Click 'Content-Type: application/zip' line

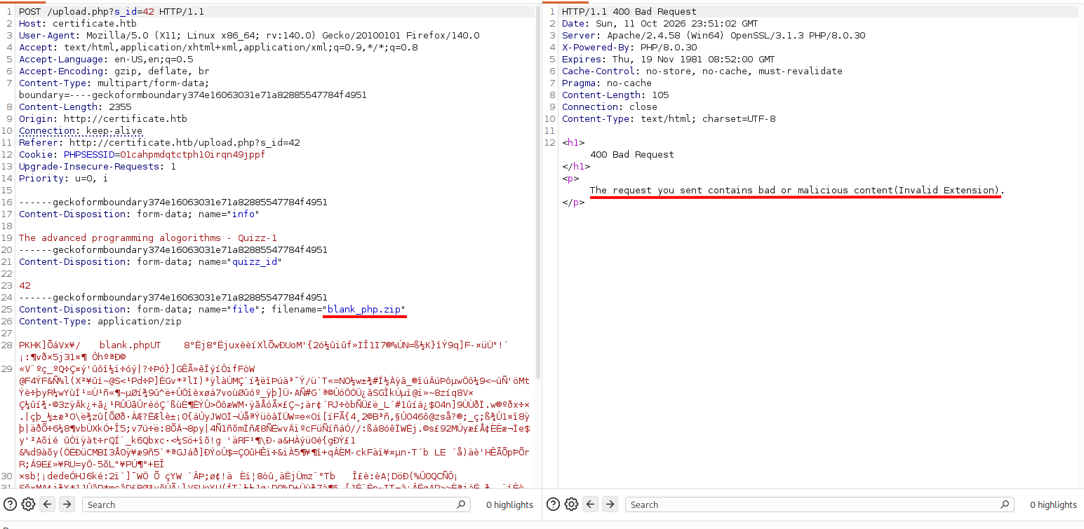click(100, 322)
